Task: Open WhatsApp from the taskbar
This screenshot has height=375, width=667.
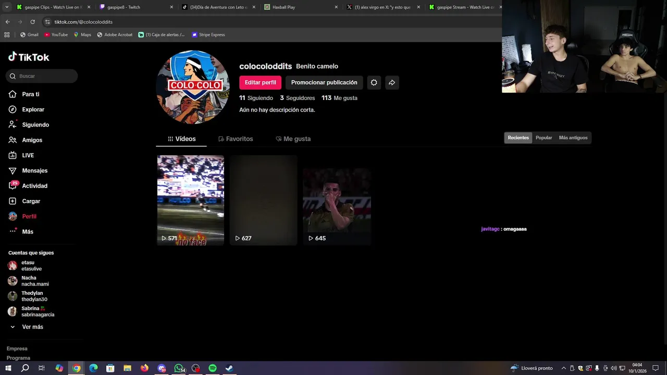Action: point(179,368)
